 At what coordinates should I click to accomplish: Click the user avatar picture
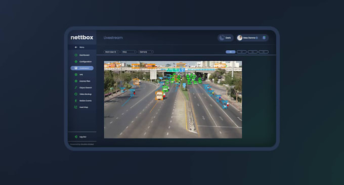(x=240, y=38)
